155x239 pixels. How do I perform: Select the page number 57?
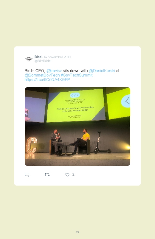coord(77,232)
